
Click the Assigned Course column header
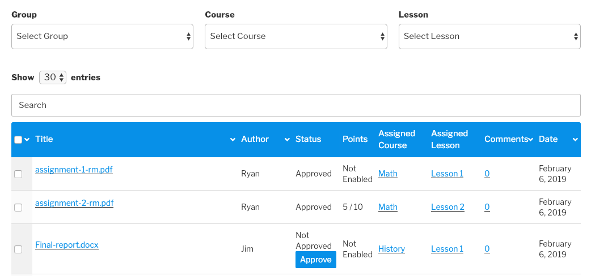[396, 139]
